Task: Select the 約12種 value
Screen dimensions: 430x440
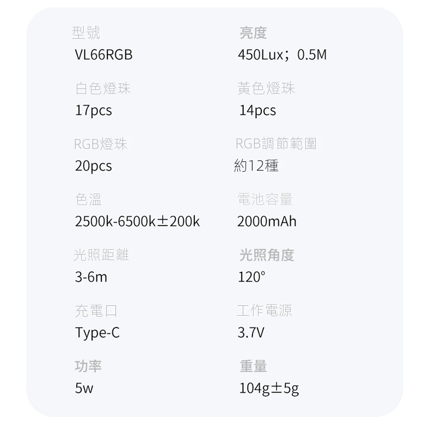Action: coord(256,166)
